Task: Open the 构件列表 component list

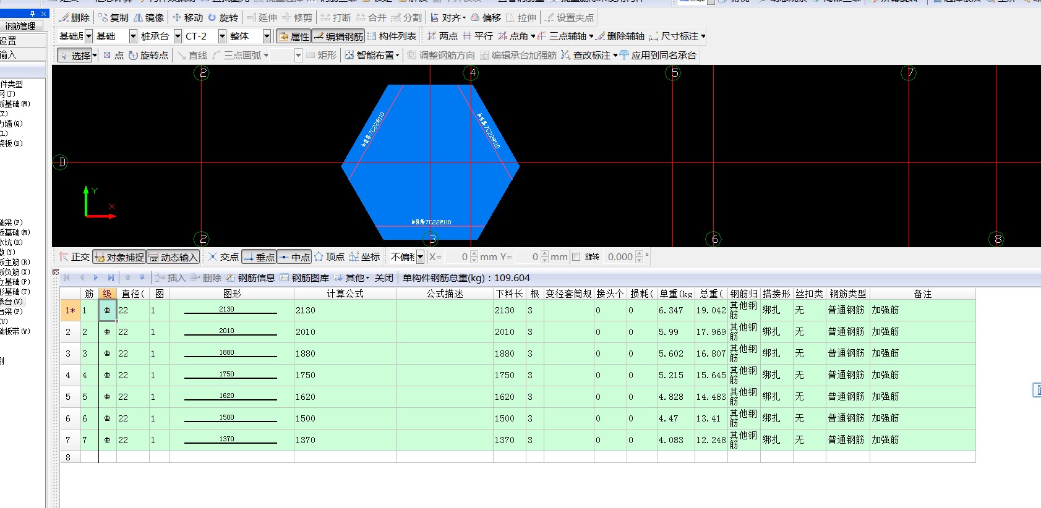Action: pos(392,36)
